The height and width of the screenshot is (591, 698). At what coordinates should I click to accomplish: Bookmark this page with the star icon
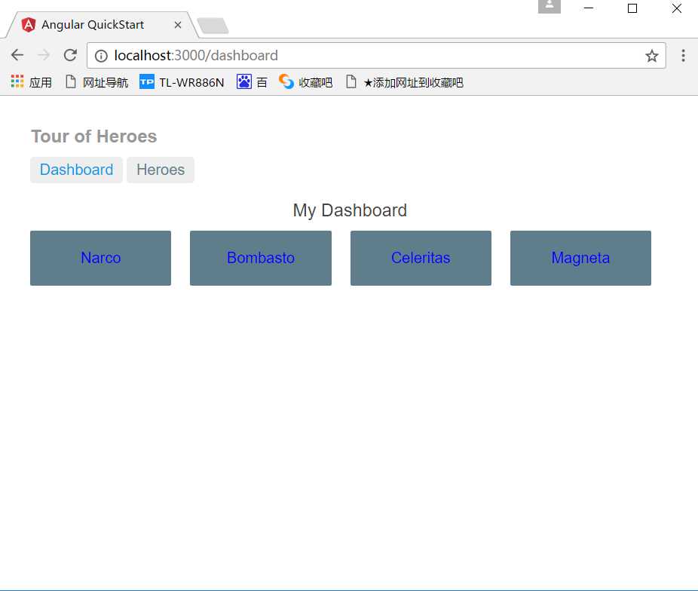point(652,56)
